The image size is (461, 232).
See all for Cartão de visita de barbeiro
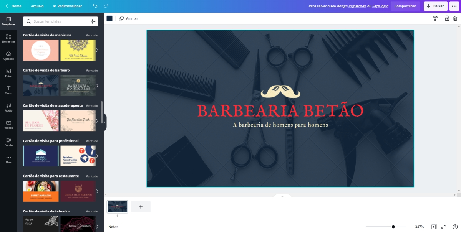[x=92, y=71]
